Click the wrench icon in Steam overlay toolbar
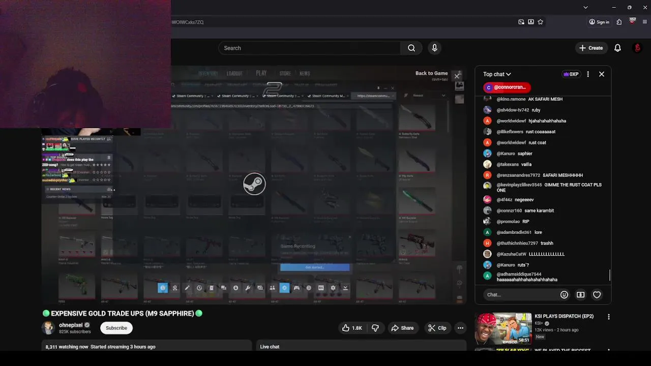Viewport: 651px width, 366px height. click(248, 288)
